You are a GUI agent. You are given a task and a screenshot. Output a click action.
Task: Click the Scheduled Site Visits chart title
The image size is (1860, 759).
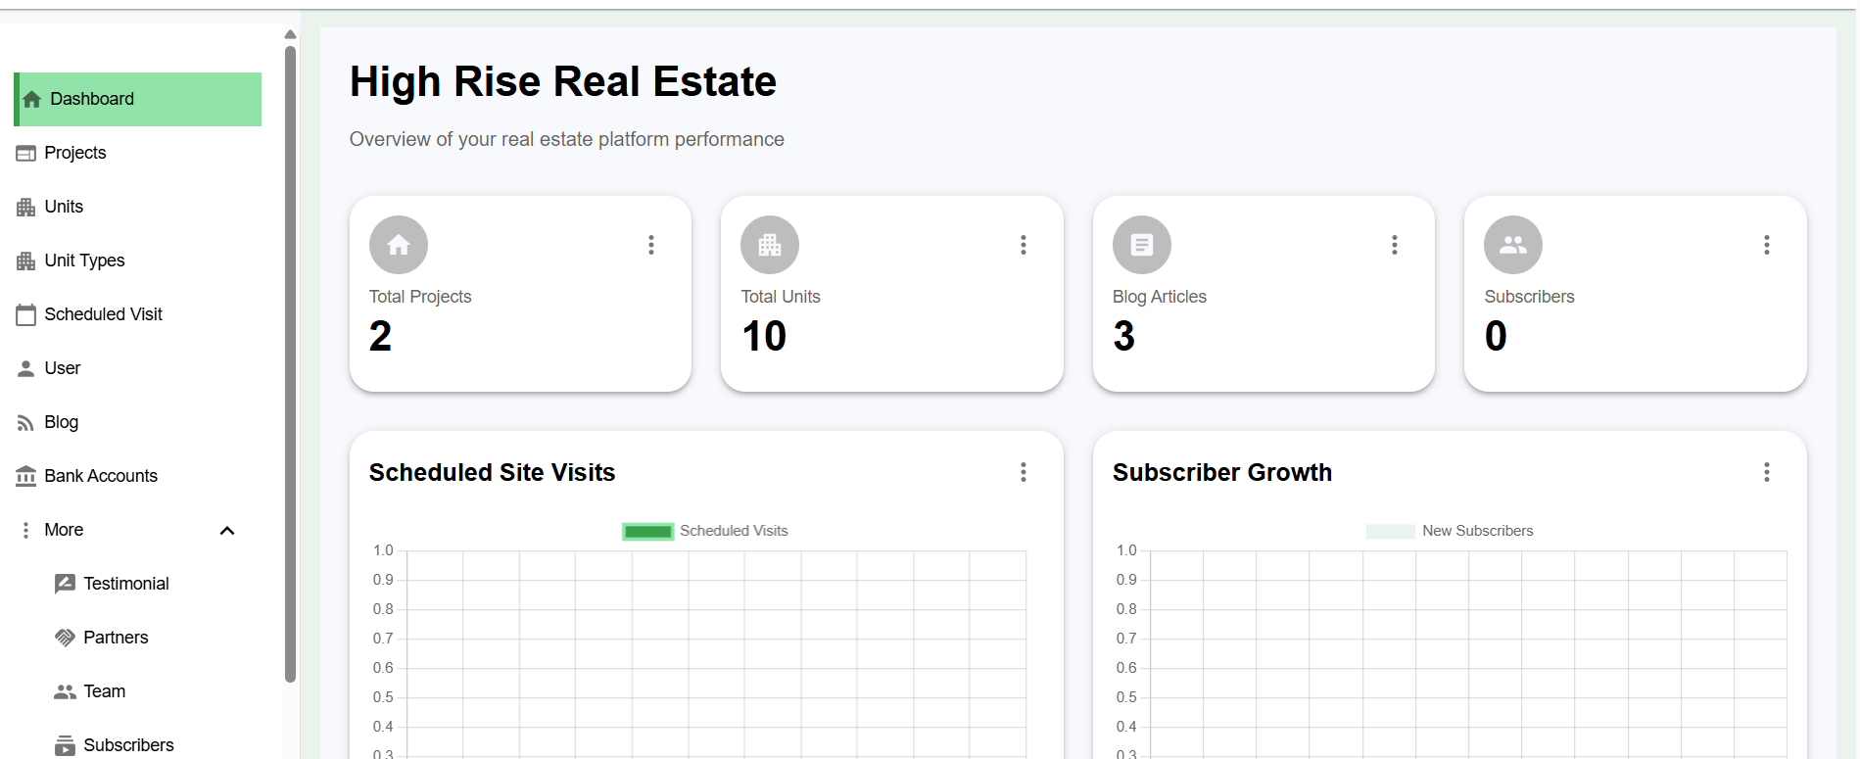(492, 473)
